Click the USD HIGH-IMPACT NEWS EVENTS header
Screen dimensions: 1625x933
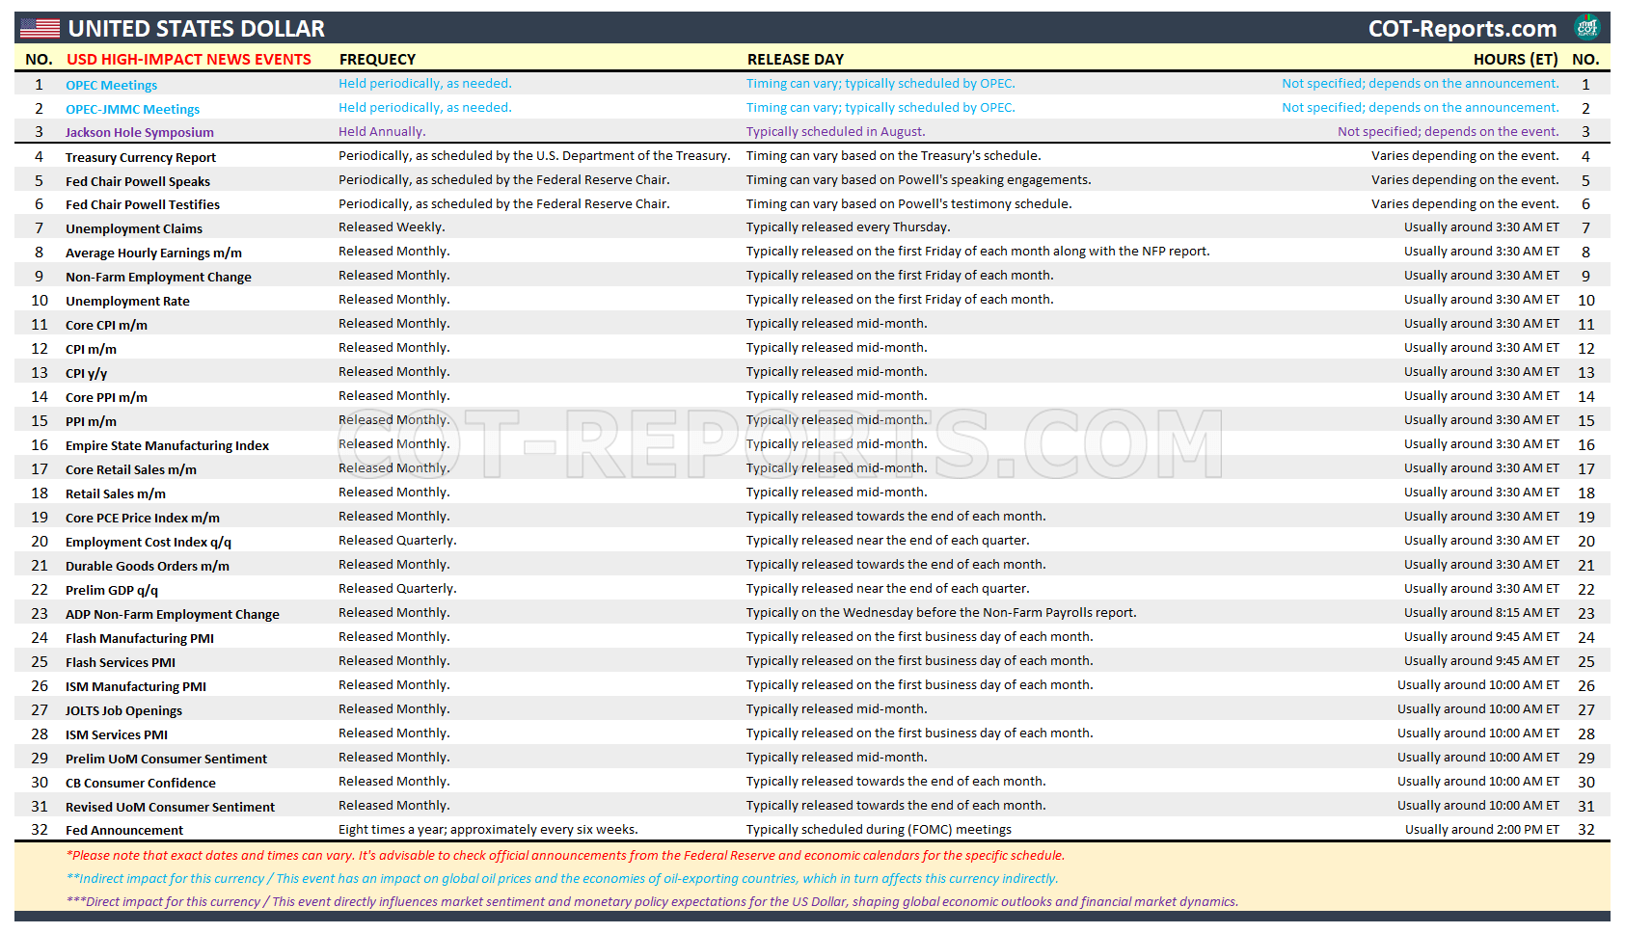[x=189, y=59]
